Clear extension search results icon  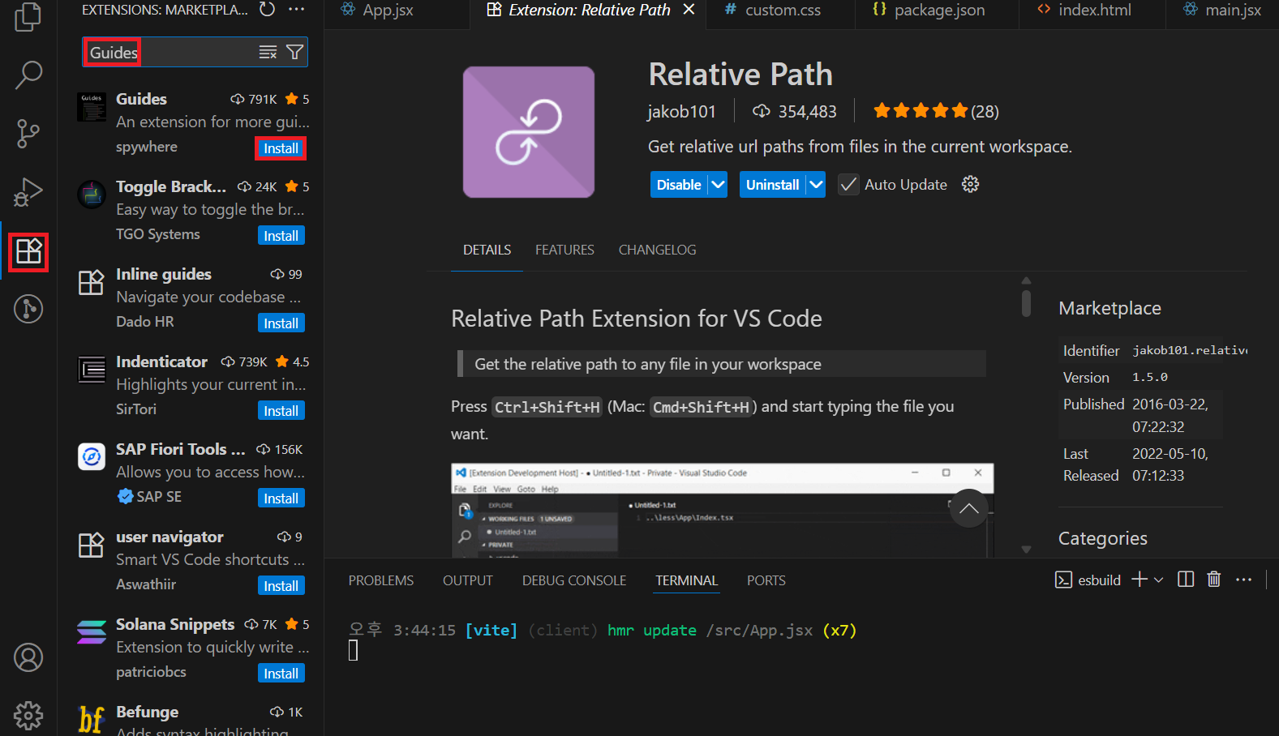[x=268, y=53]
